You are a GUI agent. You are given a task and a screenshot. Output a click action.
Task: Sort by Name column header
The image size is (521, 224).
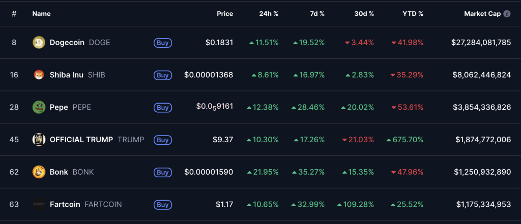[x=41, y=14]
